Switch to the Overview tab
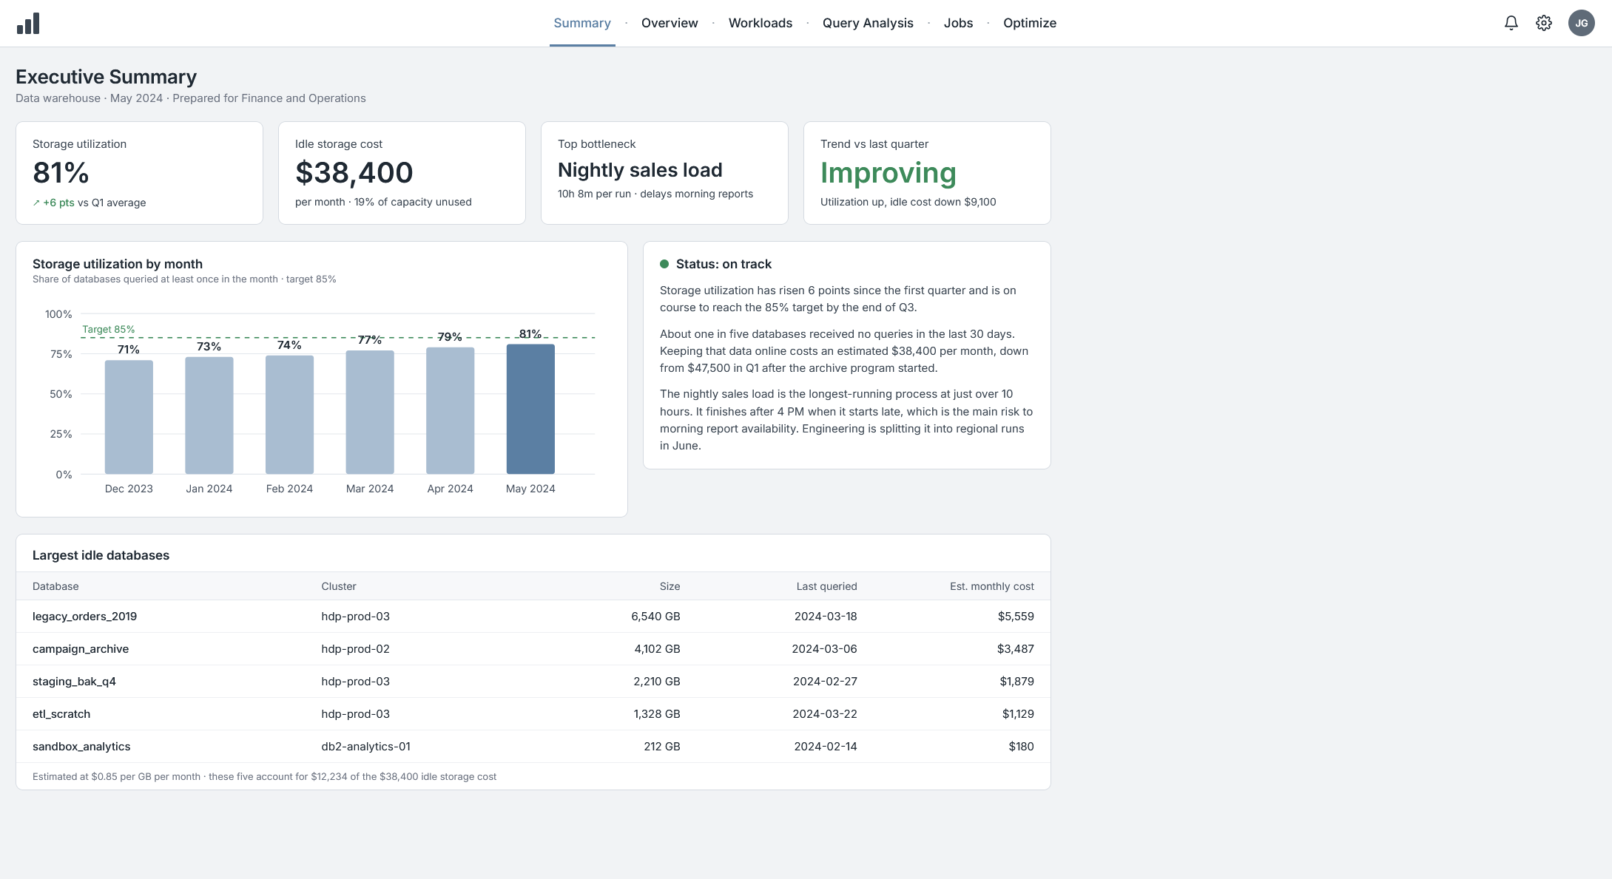This screenshot has width=1612, height=879. 670,23
